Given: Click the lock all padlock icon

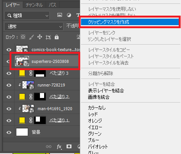Looking at the screenshot, I should click(x=57, y=37).
